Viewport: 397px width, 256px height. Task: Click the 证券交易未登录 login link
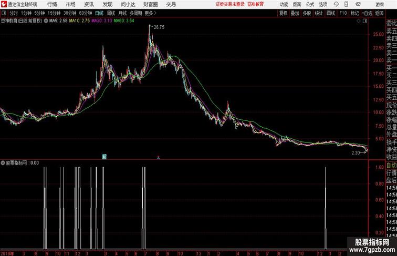click(x=230, y=4)
